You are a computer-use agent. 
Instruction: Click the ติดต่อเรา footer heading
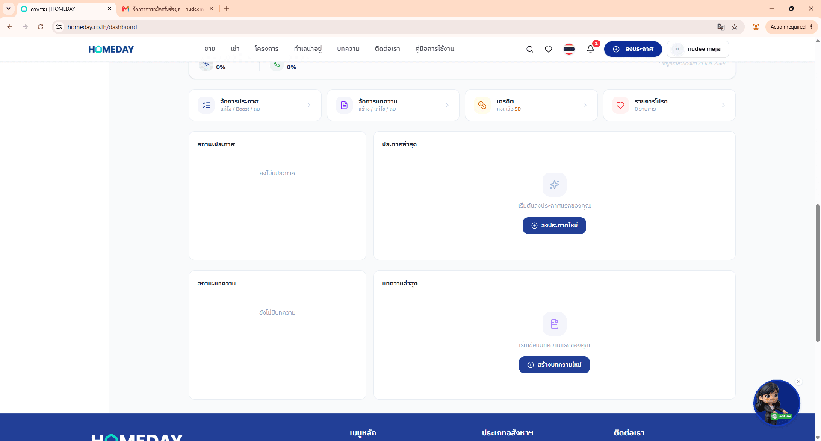point(629,433)
